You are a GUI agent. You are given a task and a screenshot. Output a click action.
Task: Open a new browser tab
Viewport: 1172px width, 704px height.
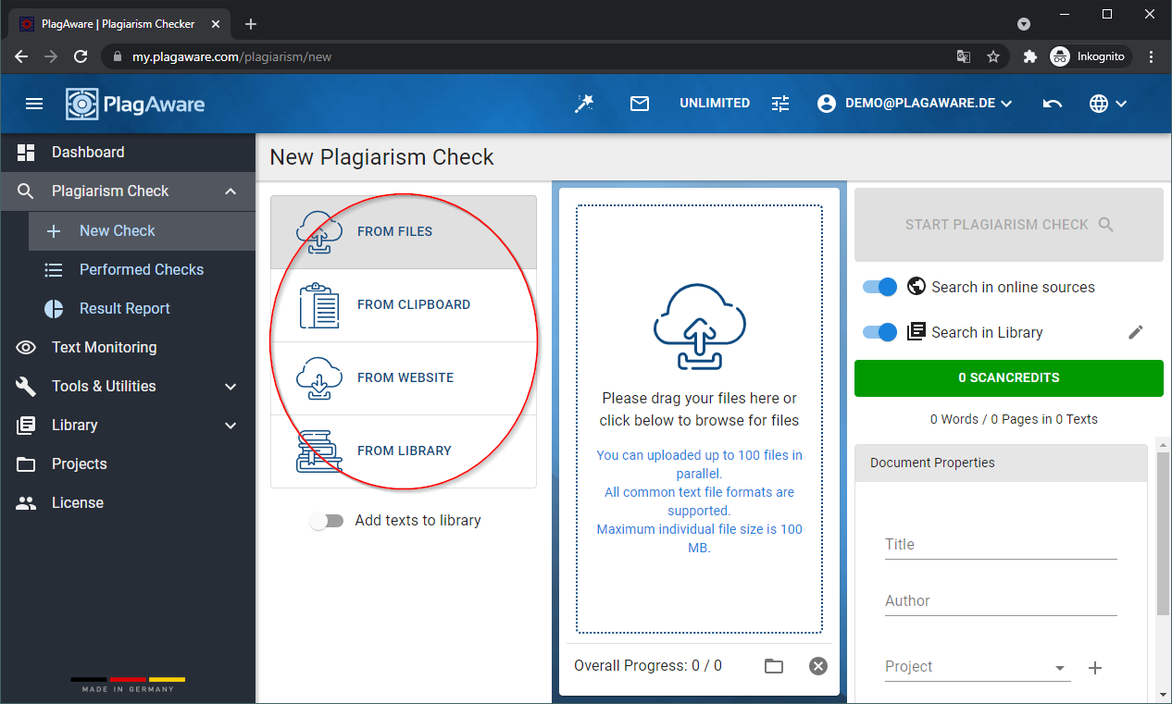coord(251,24)
